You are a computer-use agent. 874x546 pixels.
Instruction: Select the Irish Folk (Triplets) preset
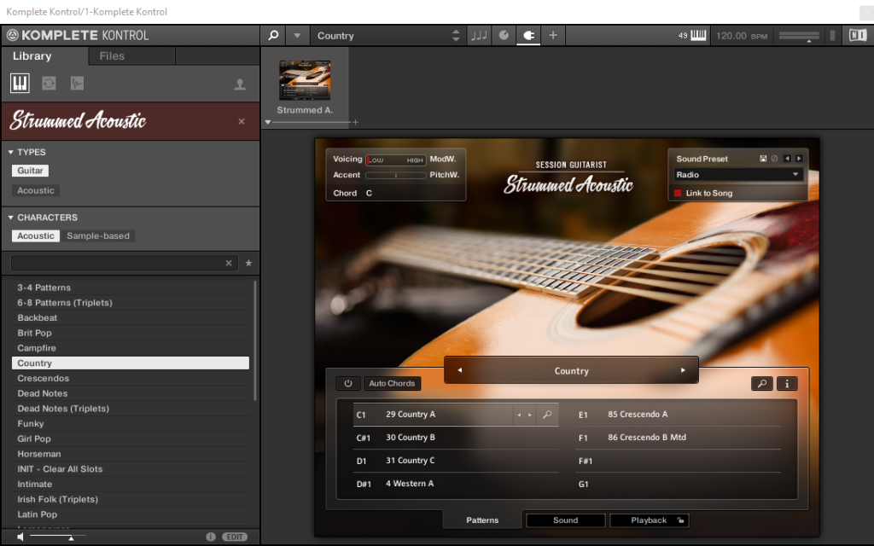(131, 499)
